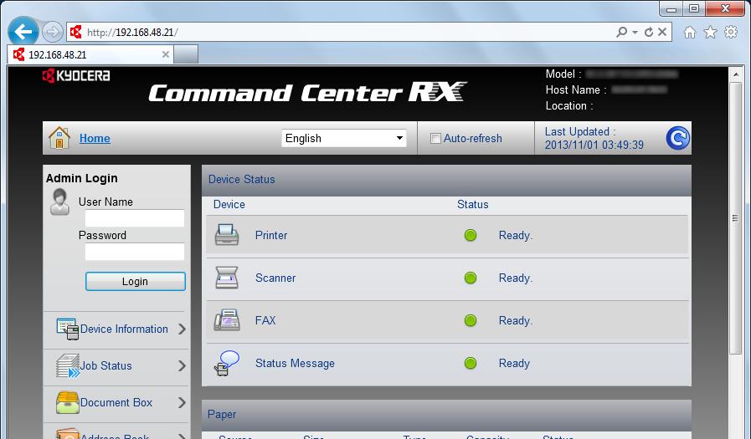Open the English language dropdown
Viewport: 751px width, 439px height.
(344, 138)
